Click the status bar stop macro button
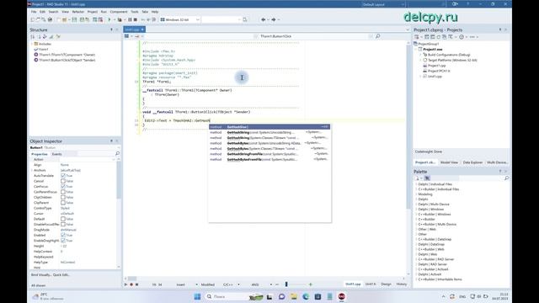This screenshot has width=539, height=303. point(136,284)
